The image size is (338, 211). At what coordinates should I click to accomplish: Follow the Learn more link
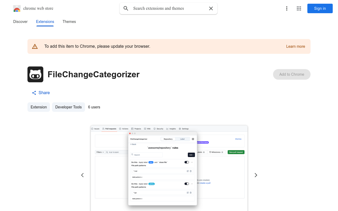tap(296, 46)
